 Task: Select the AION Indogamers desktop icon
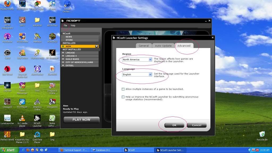tap(7, 20)
